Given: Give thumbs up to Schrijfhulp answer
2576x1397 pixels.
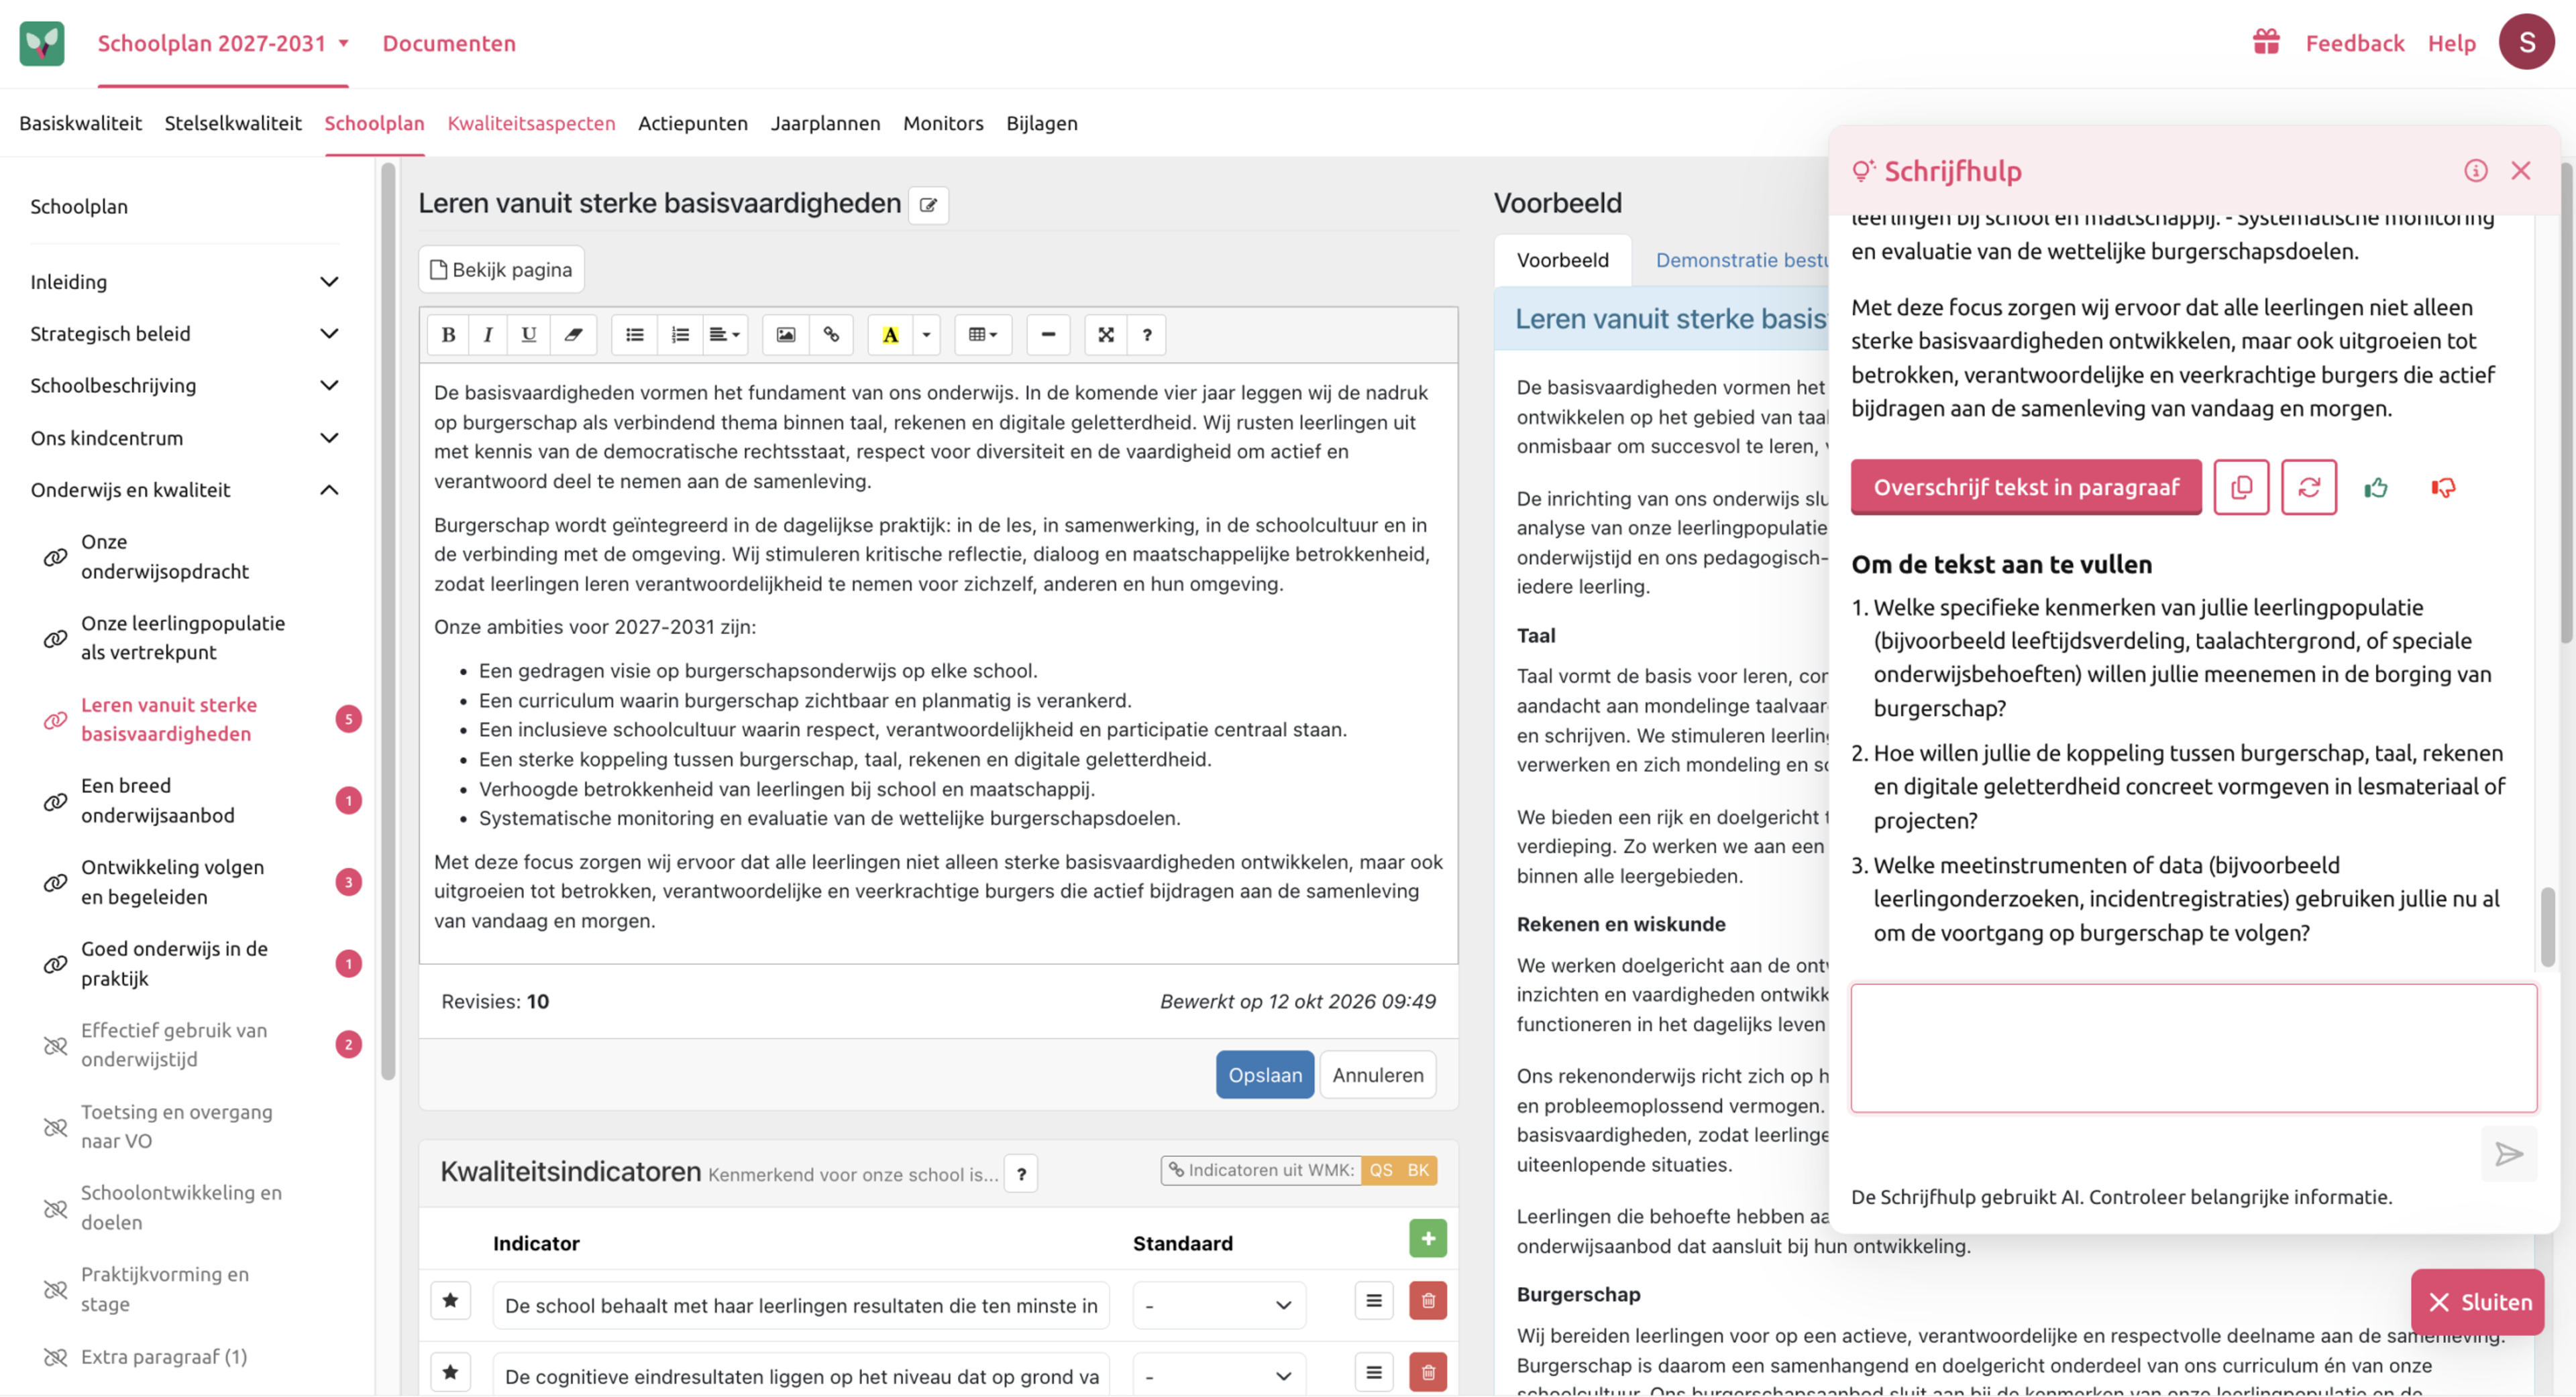Looking at the screenshot, I should click(x=2376, y=487).
